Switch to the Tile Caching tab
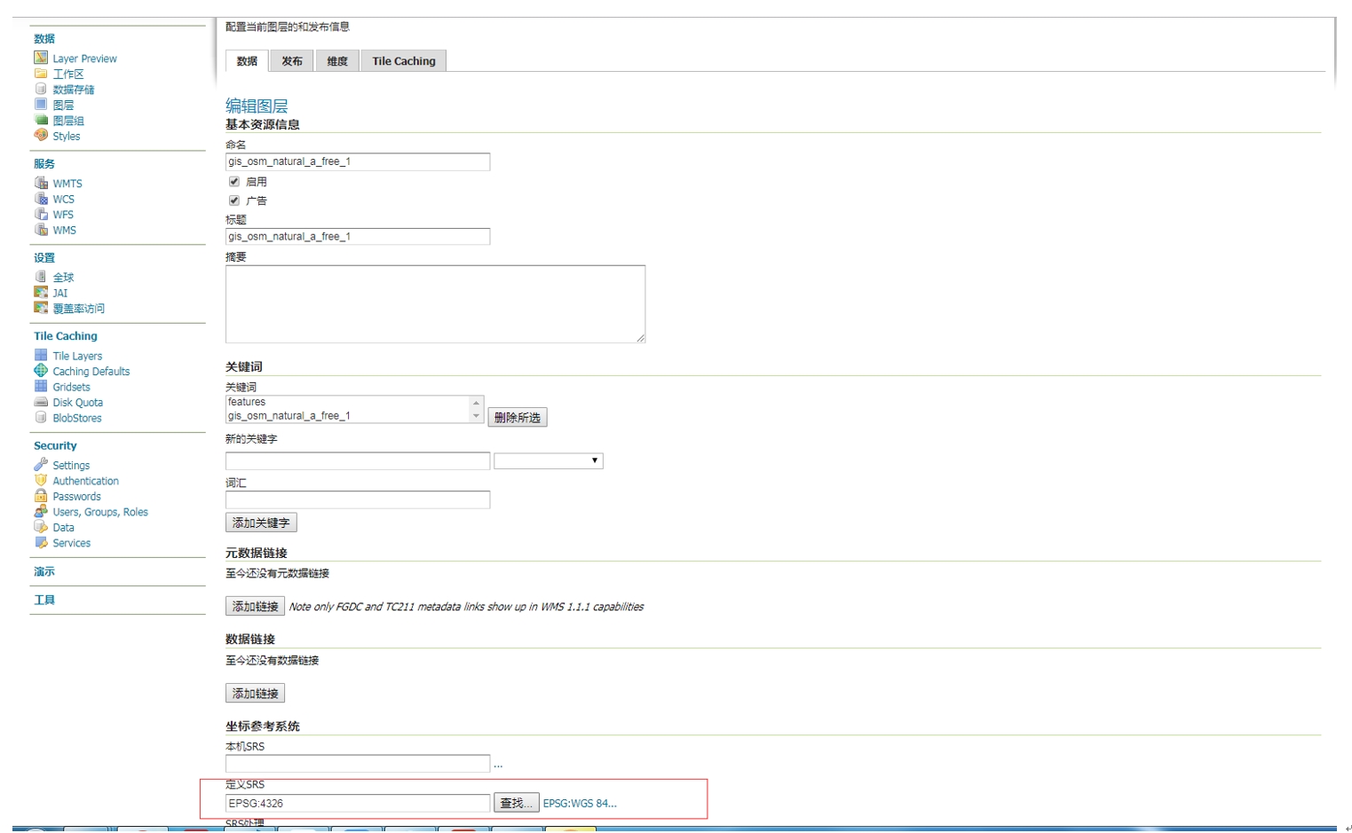 403,61
